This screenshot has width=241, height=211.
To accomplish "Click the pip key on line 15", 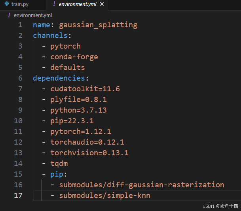I will (x=57, y=174).
